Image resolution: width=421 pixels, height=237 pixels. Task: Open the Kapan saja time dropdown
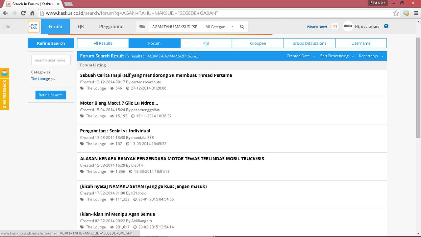(371, 56)
